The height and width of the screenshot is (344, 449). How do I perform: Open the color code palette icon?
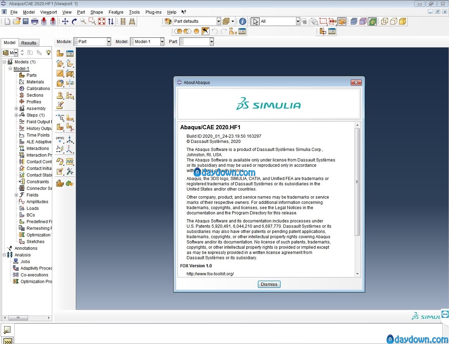pyautogui.click(x=168, y=21)
